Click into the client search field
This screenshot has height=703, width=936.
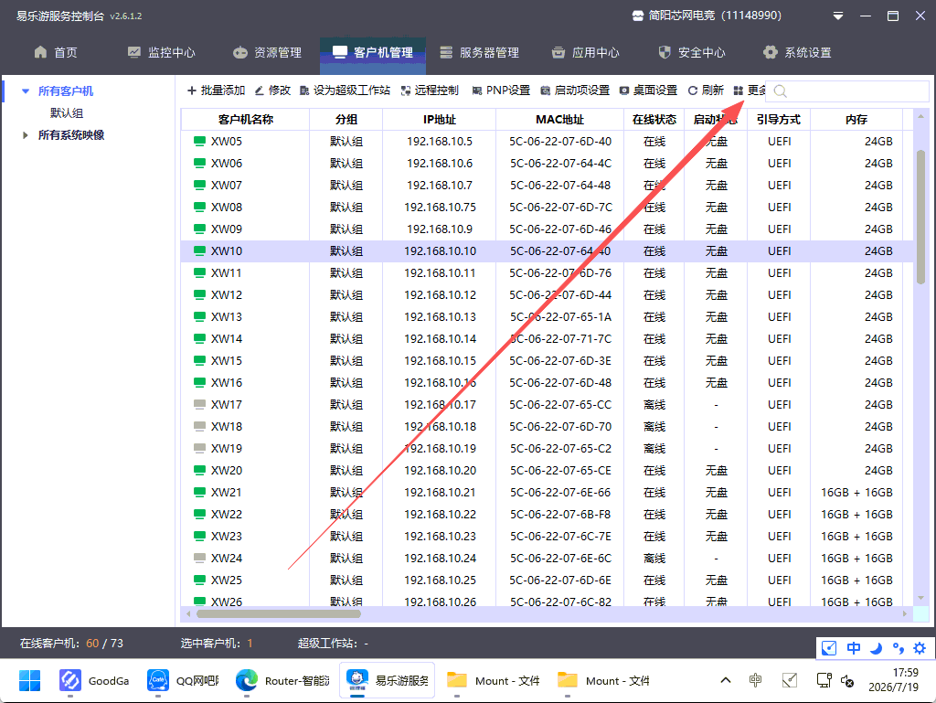point(847,91)
